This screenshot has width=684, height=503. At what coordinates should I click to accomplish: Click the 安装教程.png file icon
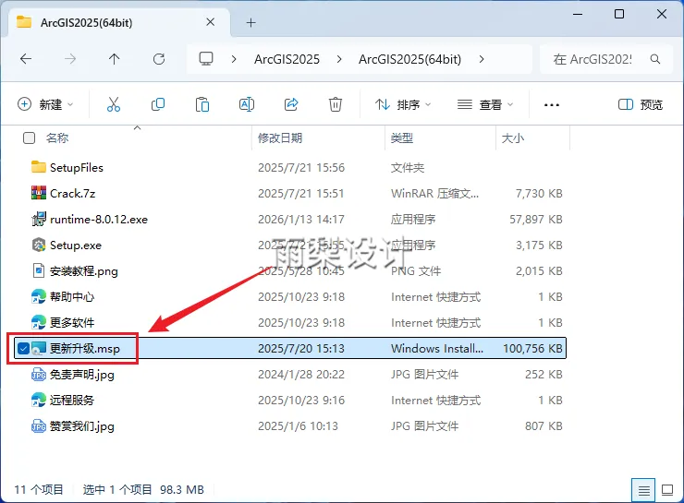[x=39, y=270]
